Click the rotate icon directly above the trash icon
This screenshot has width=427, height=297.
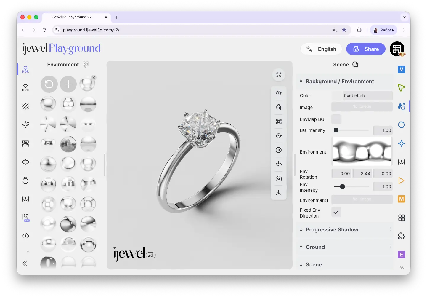point(279,93)
